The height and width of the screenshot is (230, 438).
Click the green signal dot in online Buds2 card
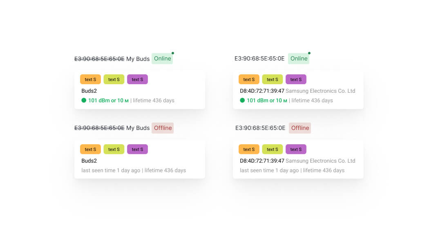84,100
